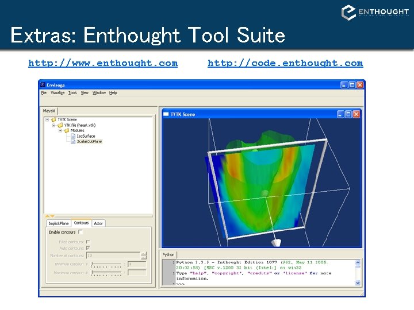Close the Envisage window

click(360, 85)
